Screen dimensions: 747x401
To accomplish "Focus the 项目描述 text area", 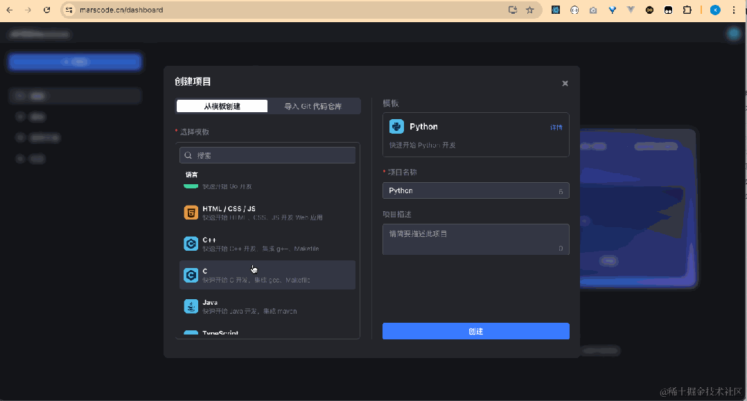I will 475,239.
